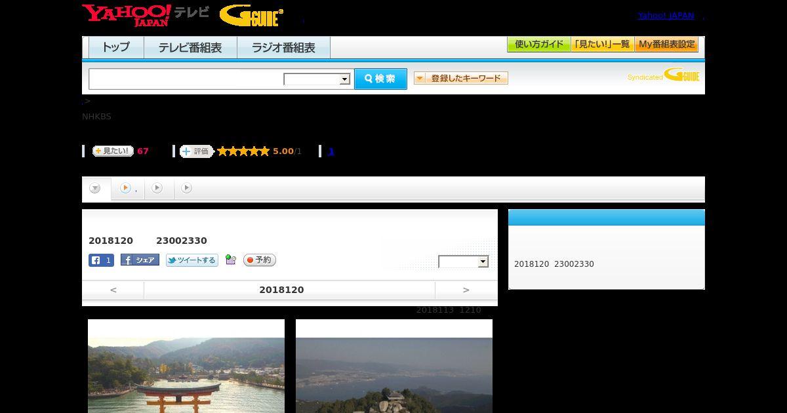The image size is (787, 413).
Task: Select the fourth gray play-arrow tab
Action: click(x=187, y=188)
